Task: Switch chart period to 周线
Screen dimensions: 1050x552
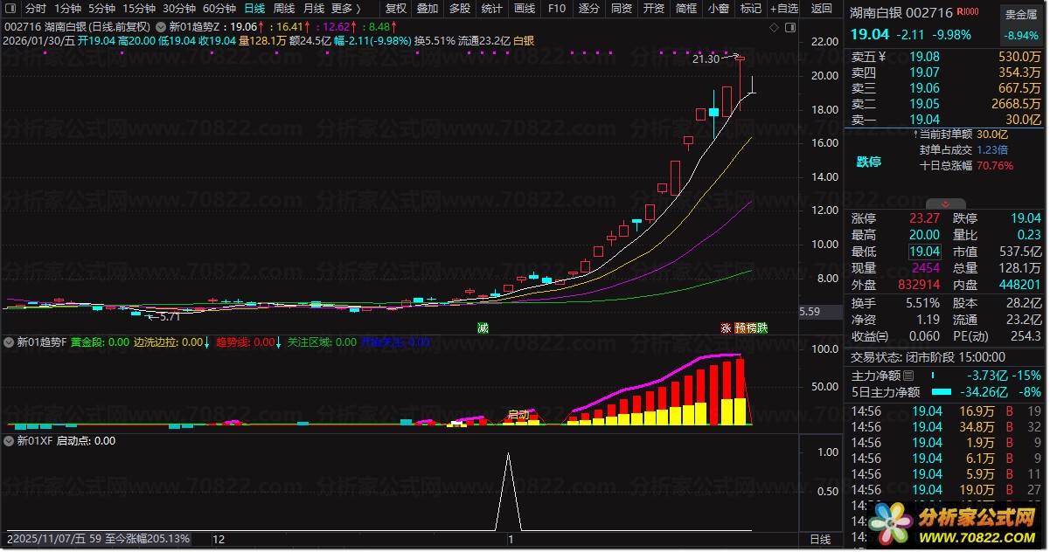Action: (x=283, y=8)
